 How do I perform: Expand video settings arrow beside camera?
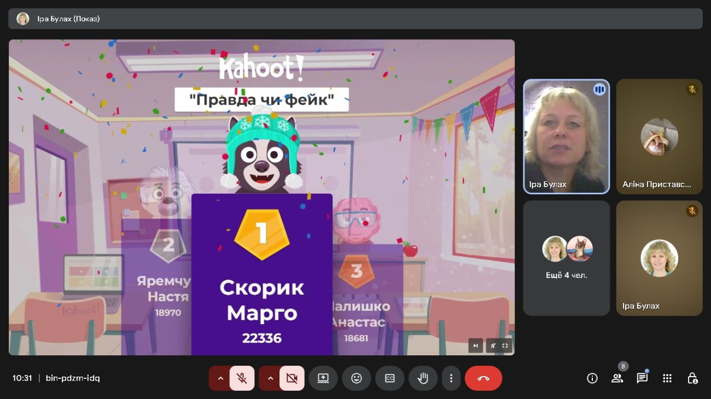point(270,378)
